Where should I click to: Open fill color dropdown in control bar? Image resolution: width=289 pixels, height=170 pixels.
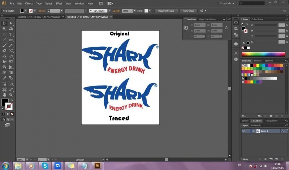pyautogui.click(x=26, y=11)
